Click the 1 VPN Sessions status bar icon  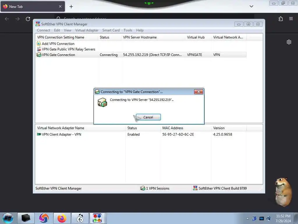tap(143, 188)
